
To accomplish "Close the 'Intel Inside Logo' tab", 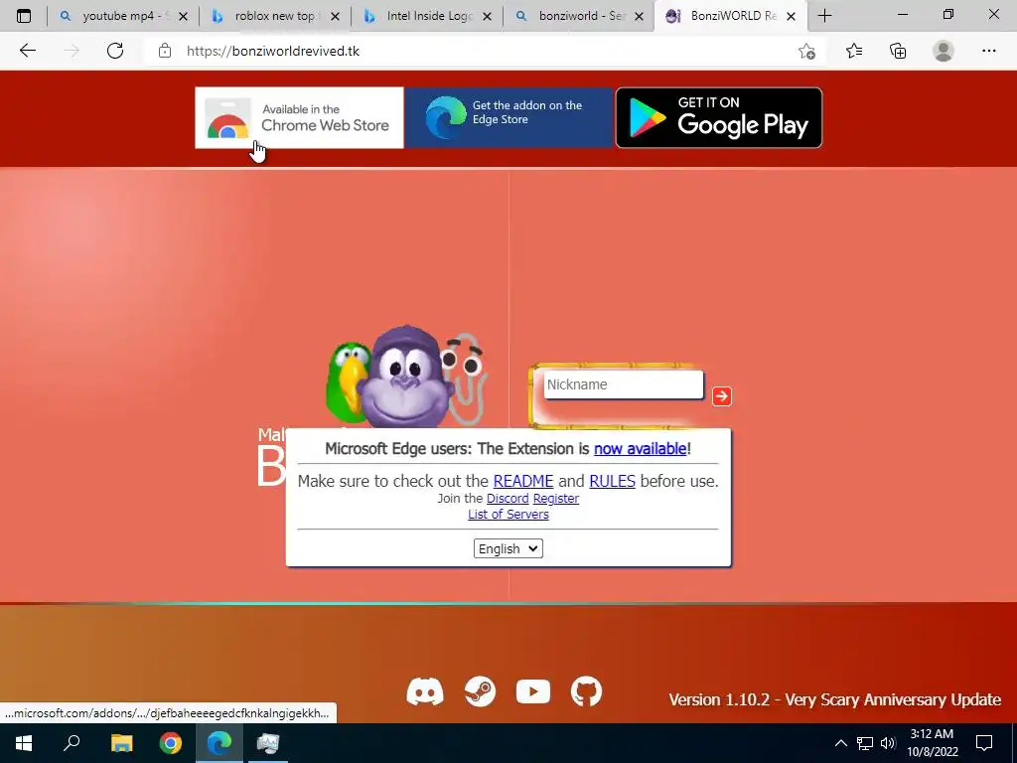I will [487, 17].
